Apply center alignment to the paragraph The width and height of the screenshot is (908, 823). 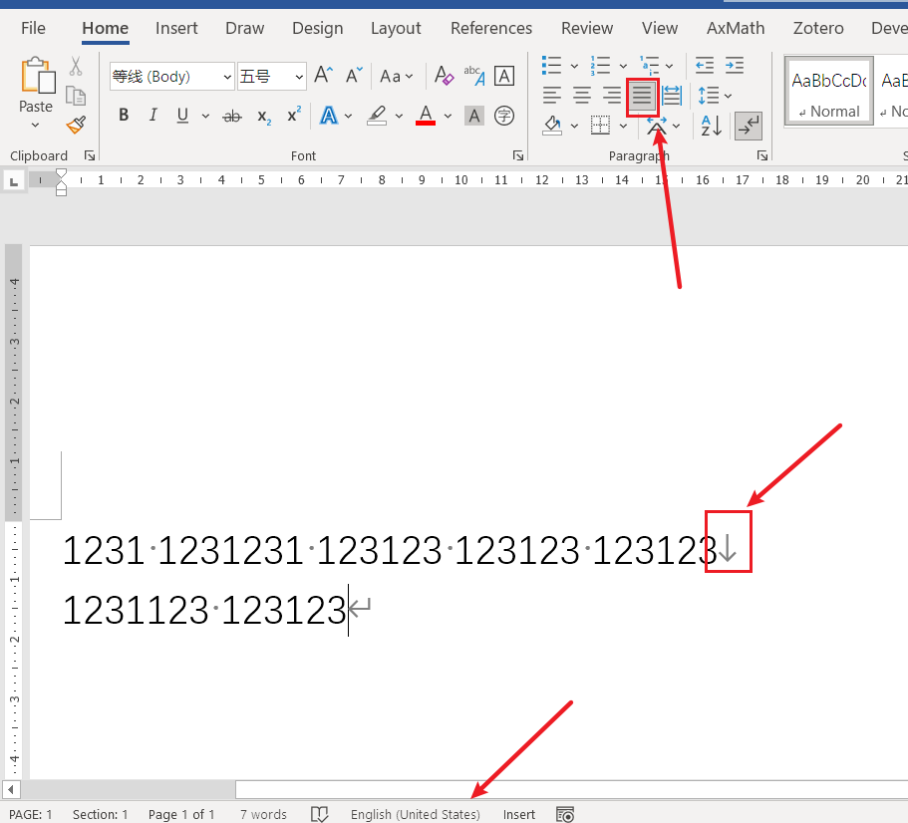(581, 96)
